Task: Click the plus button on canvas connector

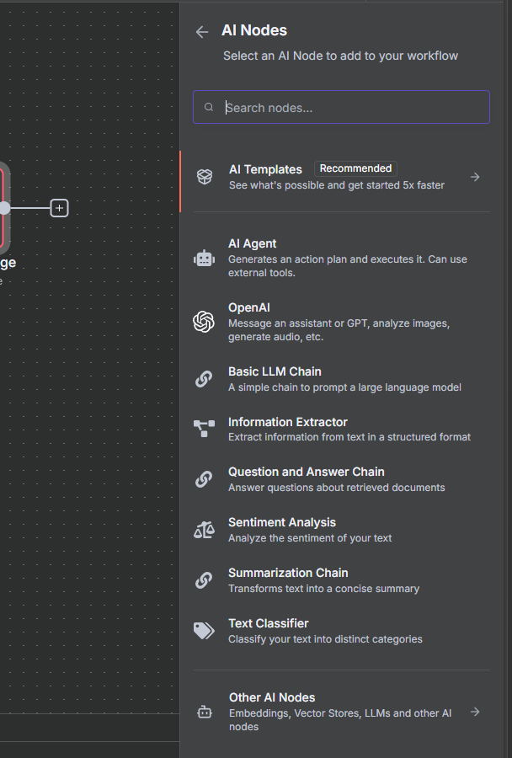Action: click(59, 207)
